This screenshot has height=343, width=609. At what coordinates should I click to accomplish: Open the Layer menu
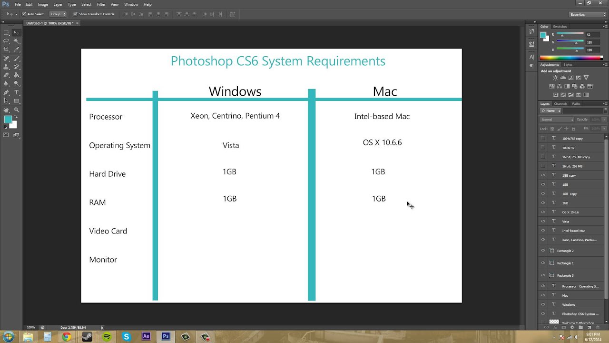58,4
